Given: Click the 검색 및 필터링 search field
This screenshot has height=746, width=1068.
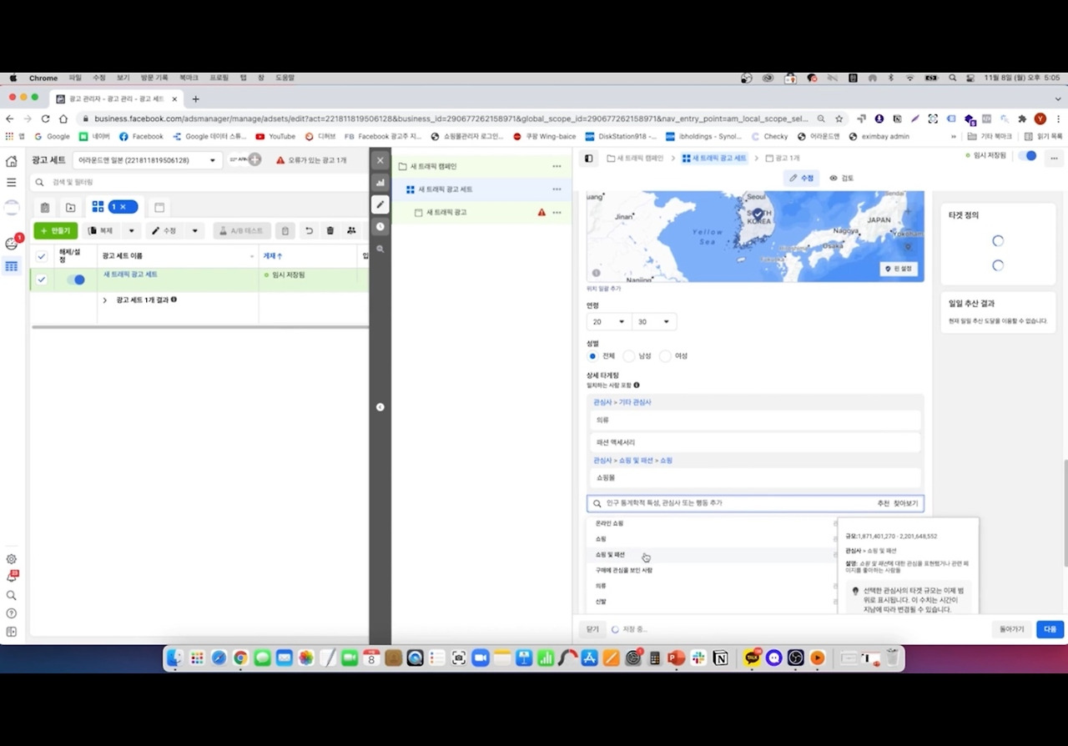Looking at the screenshot, I should [x=198, y=181].
